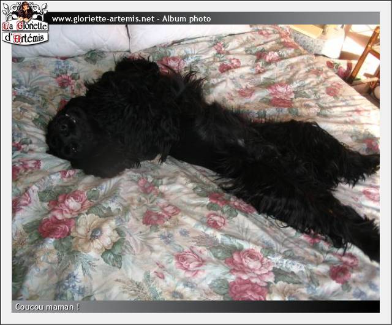Screen dimensions: 392x325
Task: Select the "Coucou maman !" caption text
Action: click(48, 307)
